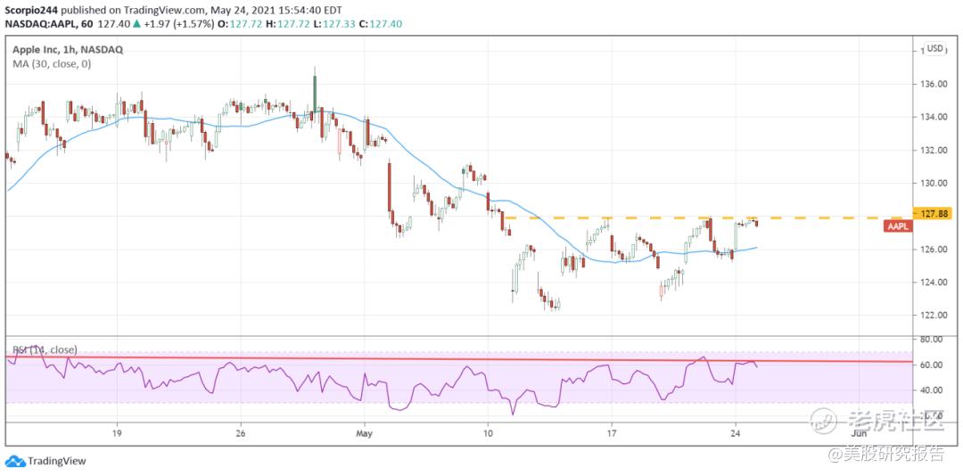963x476 pixels.
Task: Click the May label on time axis
Action: point(364,432)
